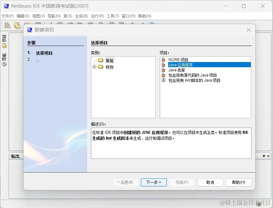This screenshot has height=208, width=273.
Task: Click the New Project toolbar icon
Action: pyautogui.click(x=16, y=25)
